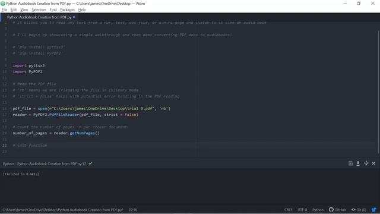This screenshot has height=214, width=380.
Task: Click 'getNumPages' method call text
Action: [x=82, y=133]
